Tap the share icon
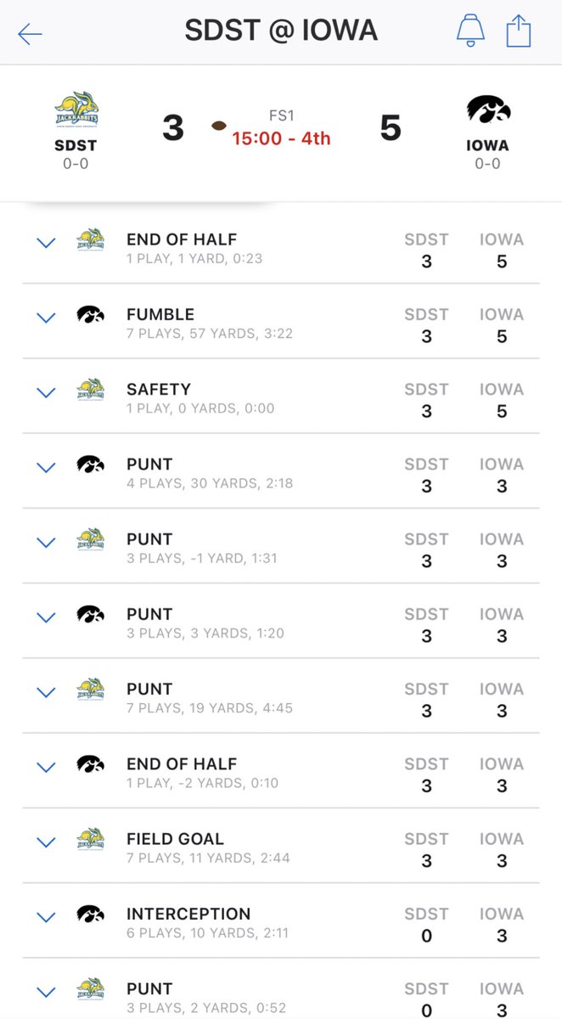This screenshot has height=1019, width=562. click(518, 32)
